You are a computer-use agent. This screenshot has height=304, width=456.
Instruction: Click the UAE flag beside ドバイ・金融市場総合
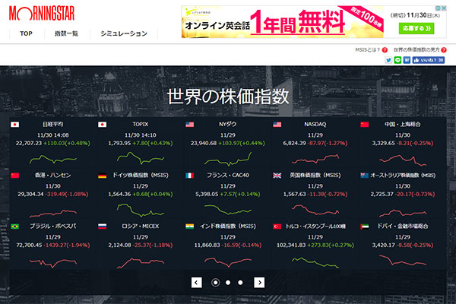point(364,226)
